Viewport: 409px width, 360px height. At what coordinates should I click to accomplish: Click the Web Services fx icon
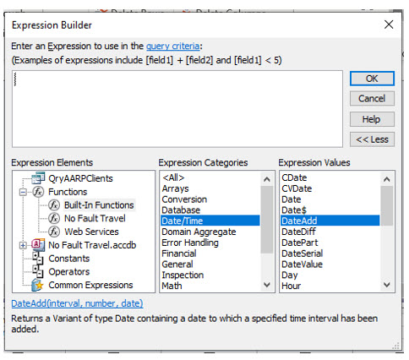click(54, 232)
